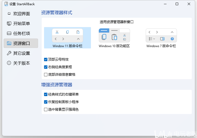Screen dimensions: 197x138
Task: Maximize the StartAllBack settings window
Action: tap(177, 4)
